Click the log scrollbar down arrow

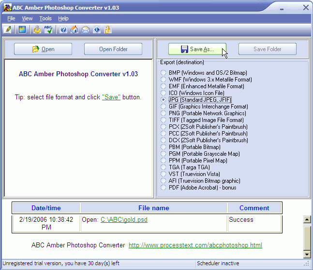click(x=307, y=254)
